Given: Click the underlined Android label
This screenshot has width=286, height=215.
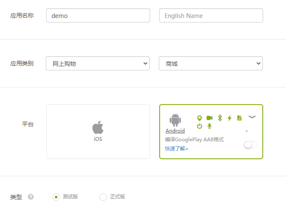Looking at the screenshot, I should tap(175, 131).
